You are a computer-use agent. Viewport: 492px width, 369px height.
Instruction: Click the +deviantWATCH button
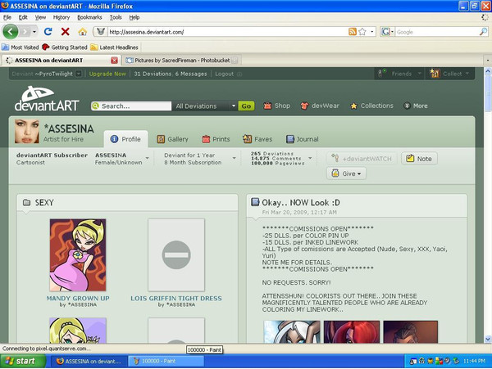coord(362,159)
